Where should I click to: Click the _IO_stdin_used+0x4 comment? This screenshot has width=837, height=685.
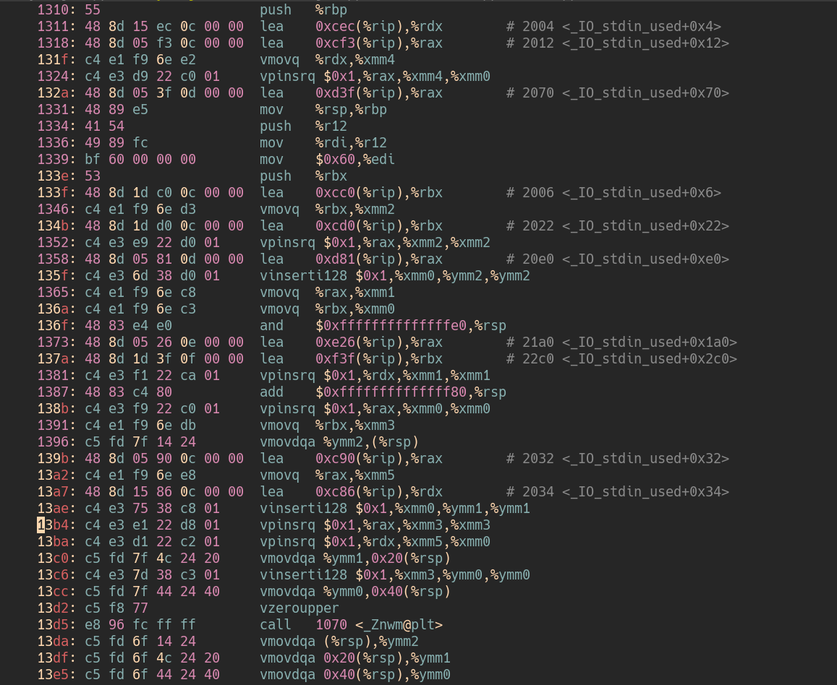click(617, 27)
